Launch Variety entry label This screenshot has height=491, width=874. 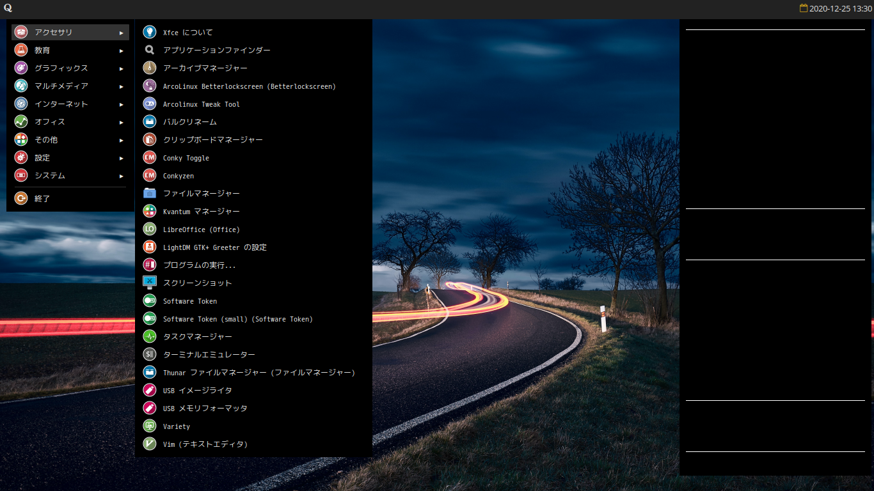coord(177,426)
